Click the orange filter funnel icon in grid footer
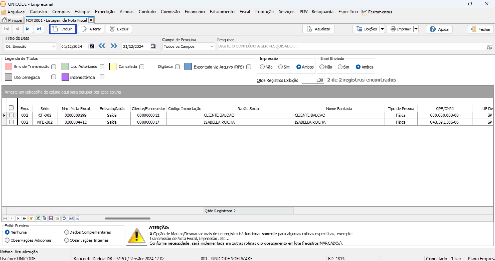 pos(31,218)
